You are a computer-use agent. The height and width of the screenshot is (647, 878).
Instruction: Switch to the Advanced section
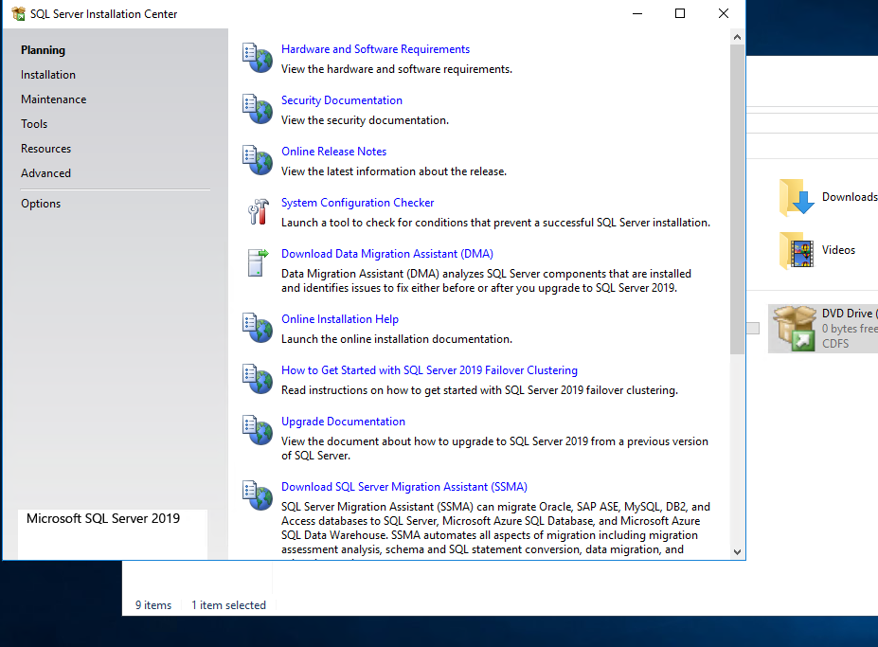coord(45,173)
